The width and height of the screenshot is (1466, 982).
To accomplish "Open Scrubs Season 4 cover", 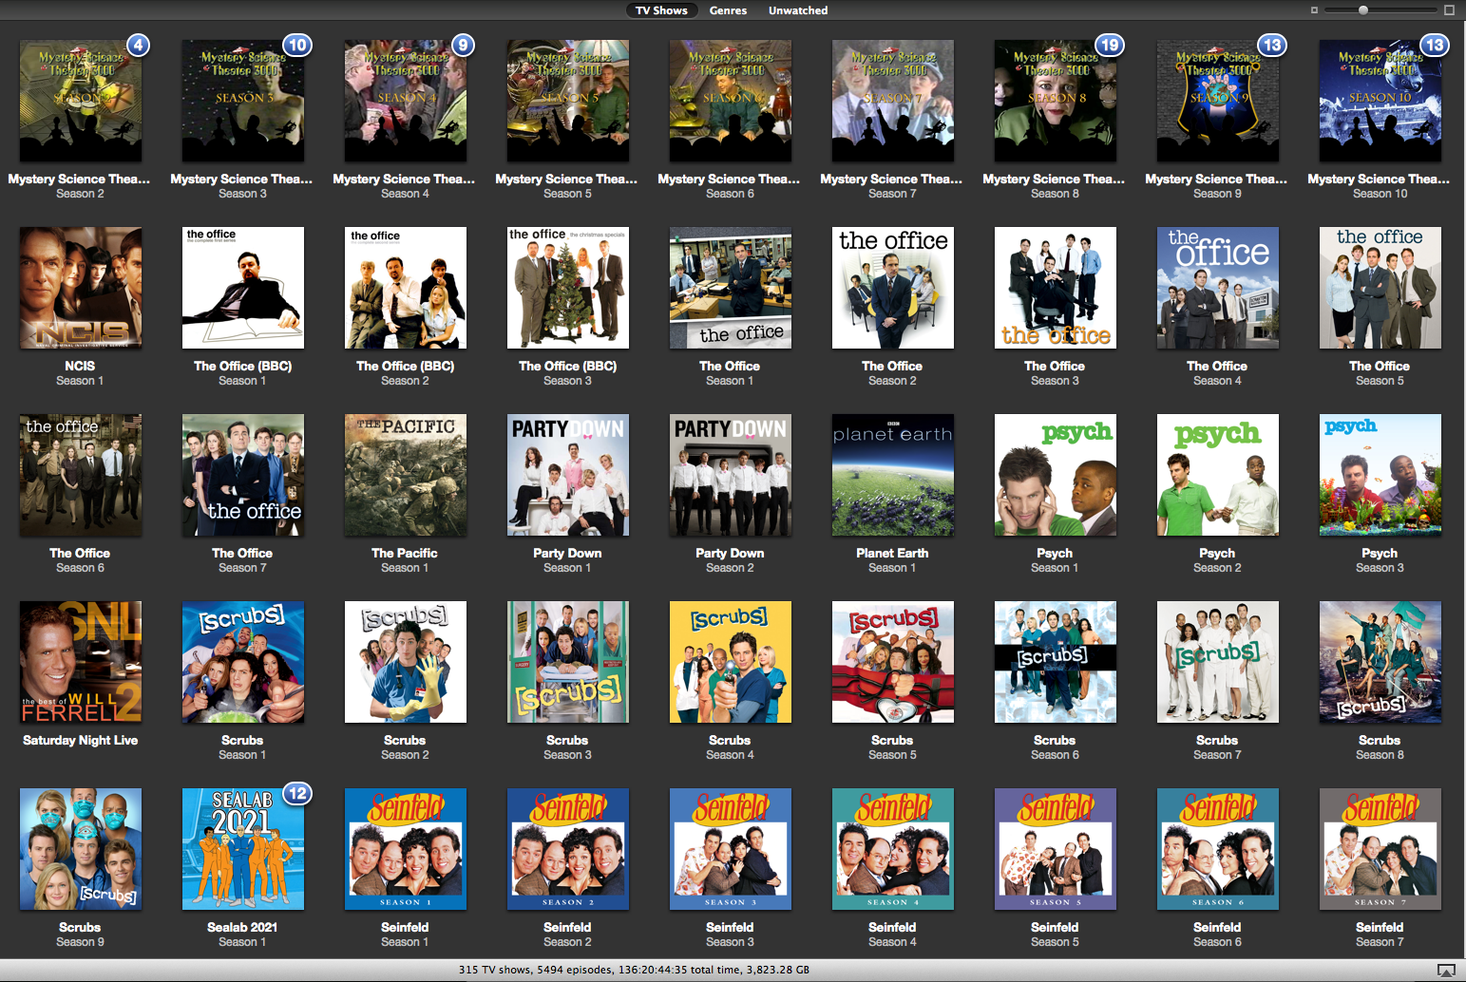I will tap(731, 662).
